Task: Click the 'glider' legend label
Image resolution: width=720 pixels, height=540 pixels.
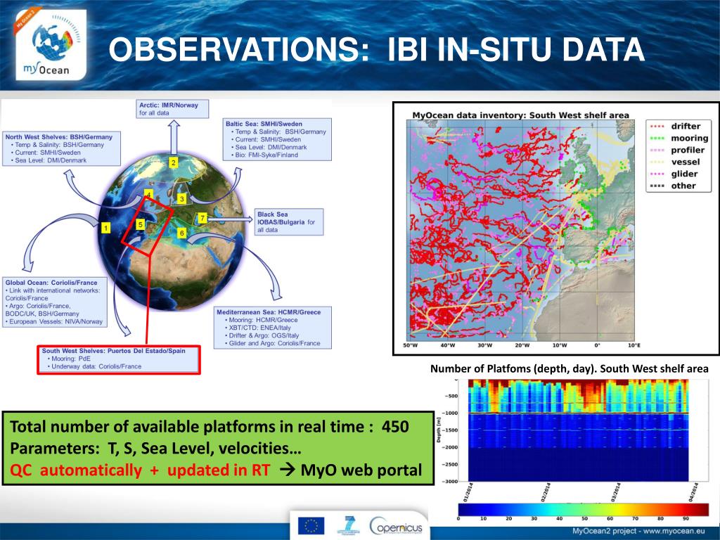Action: (684, 174)
